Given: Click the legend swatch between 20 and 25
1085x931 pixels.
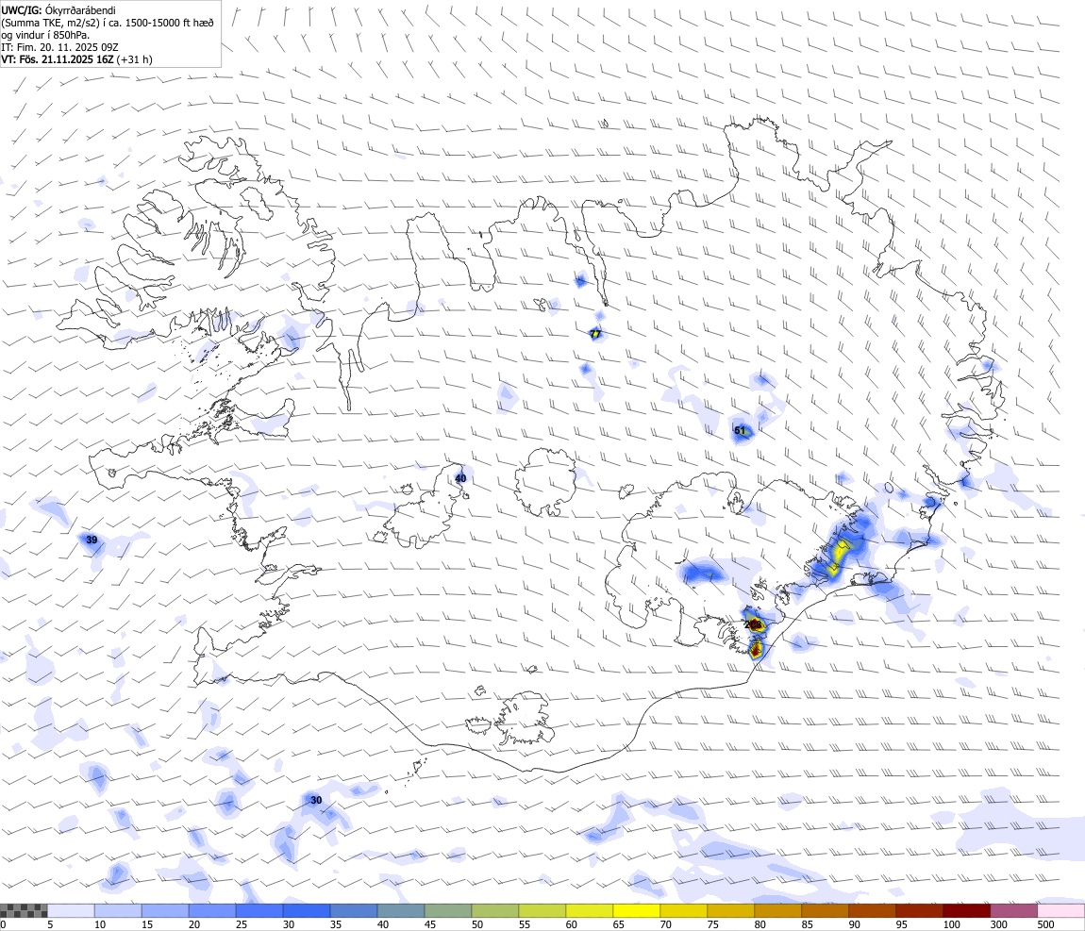Looking at the screenshot, I should pyautogui.click(x=211, y=910).
